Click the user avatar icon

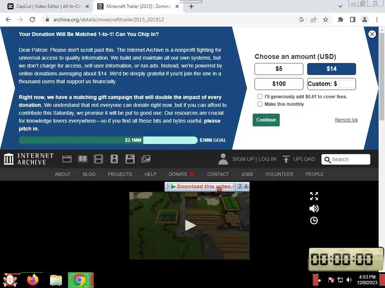coord(223,159)
